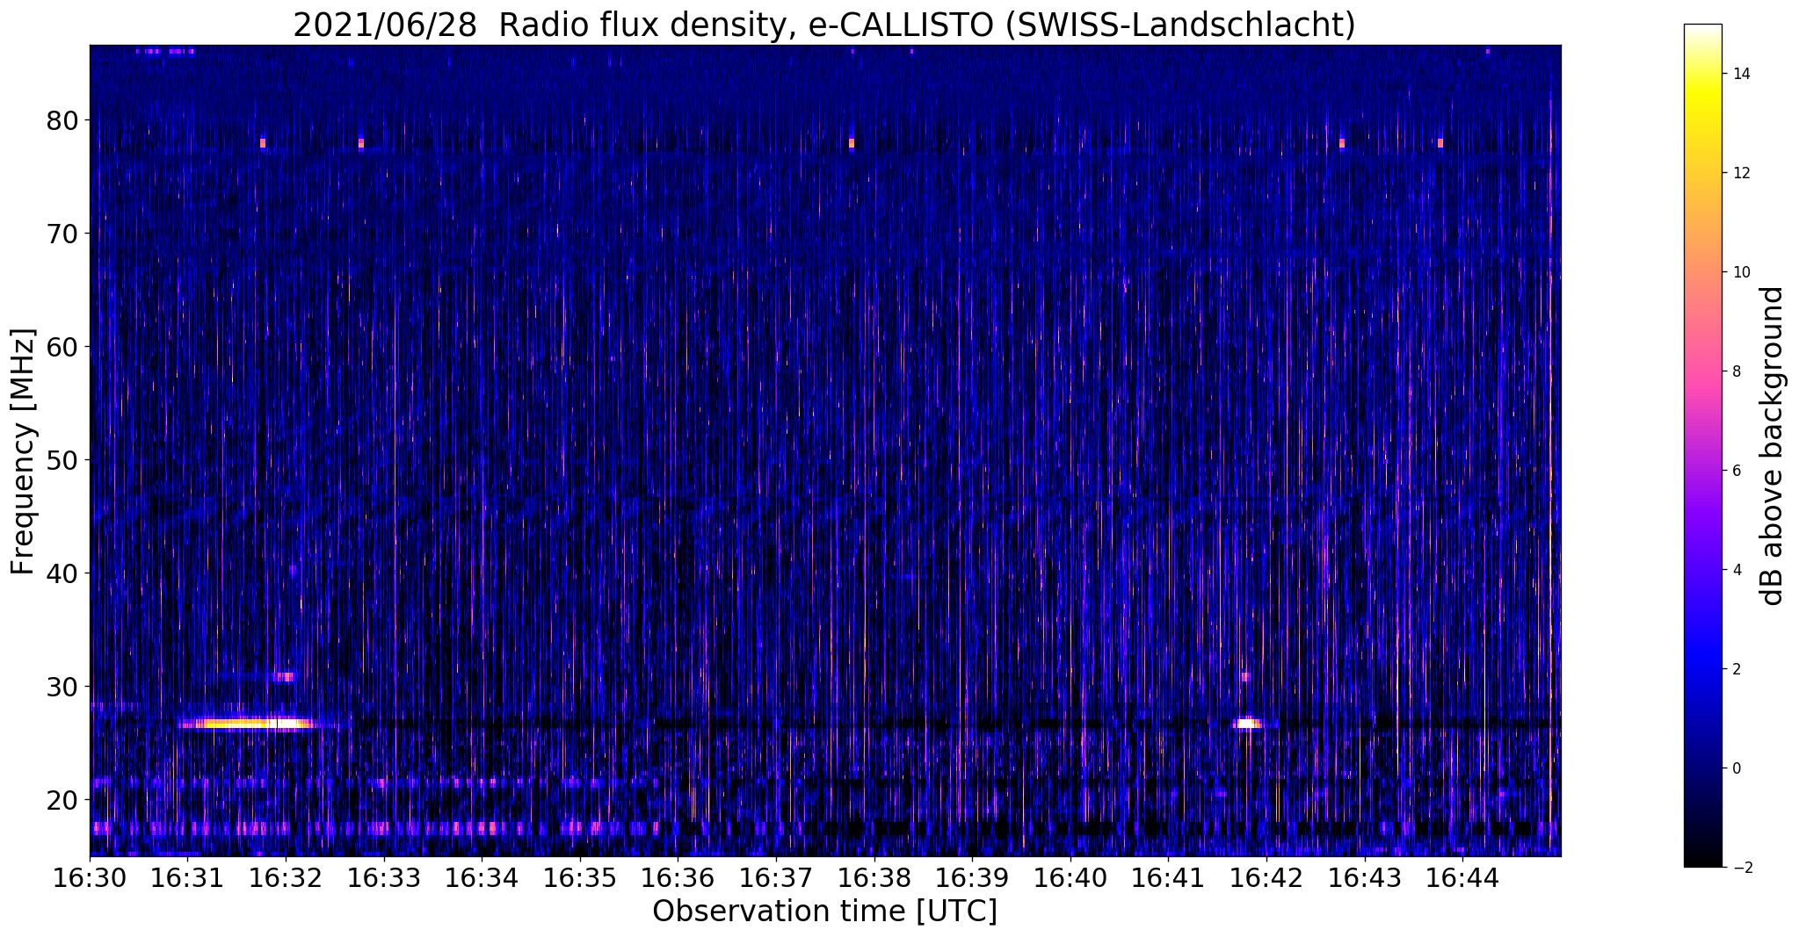Click the short bright burst near 27 MHz at 16:42
Image resolution: width=1799 pixels, height=937 pixels.
pos(1248,724)
